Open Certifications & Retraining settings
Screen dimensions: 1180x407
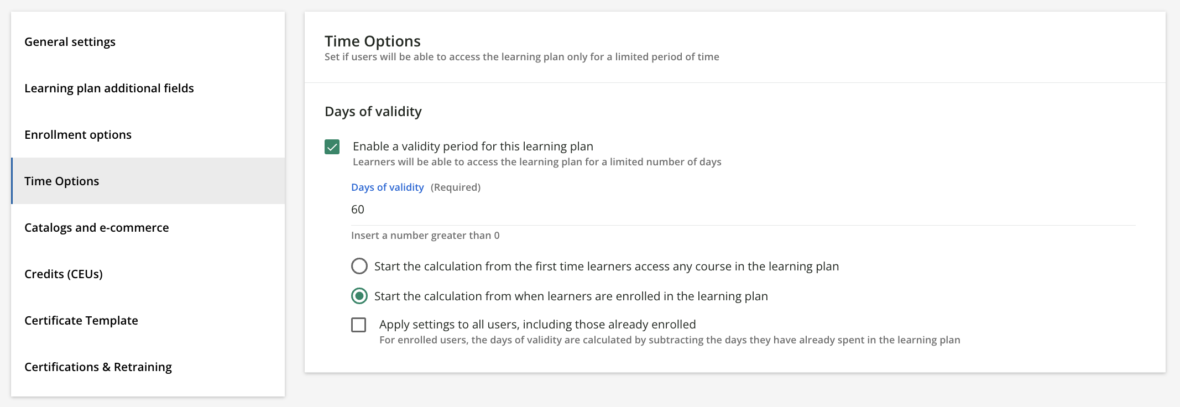pyautogui.click(x=98, y=367)
